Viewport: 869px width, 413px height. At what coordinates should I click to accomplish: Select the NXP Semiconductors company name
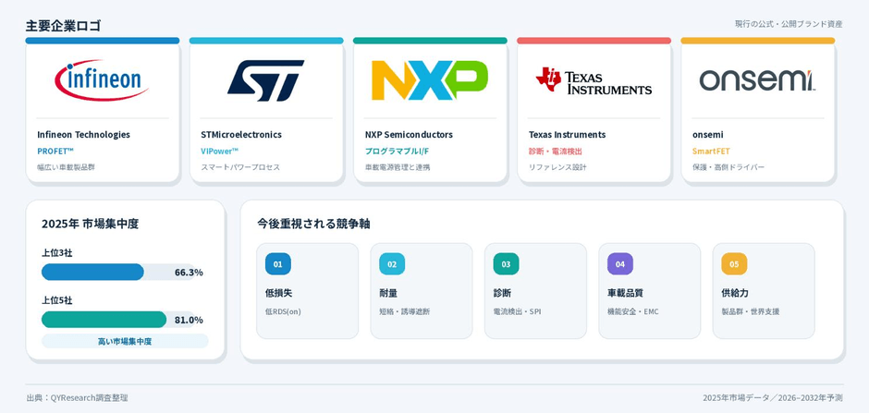(x=409, y=135)
